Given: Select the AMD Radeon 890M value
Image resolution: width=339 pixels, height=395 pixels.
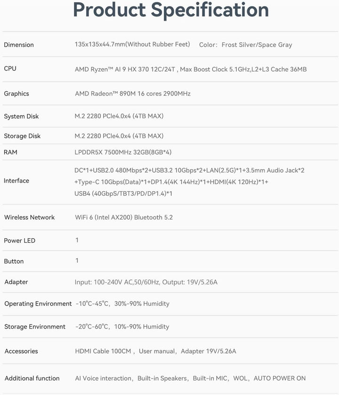Looking at the screenshot, I should coord(133,94).
